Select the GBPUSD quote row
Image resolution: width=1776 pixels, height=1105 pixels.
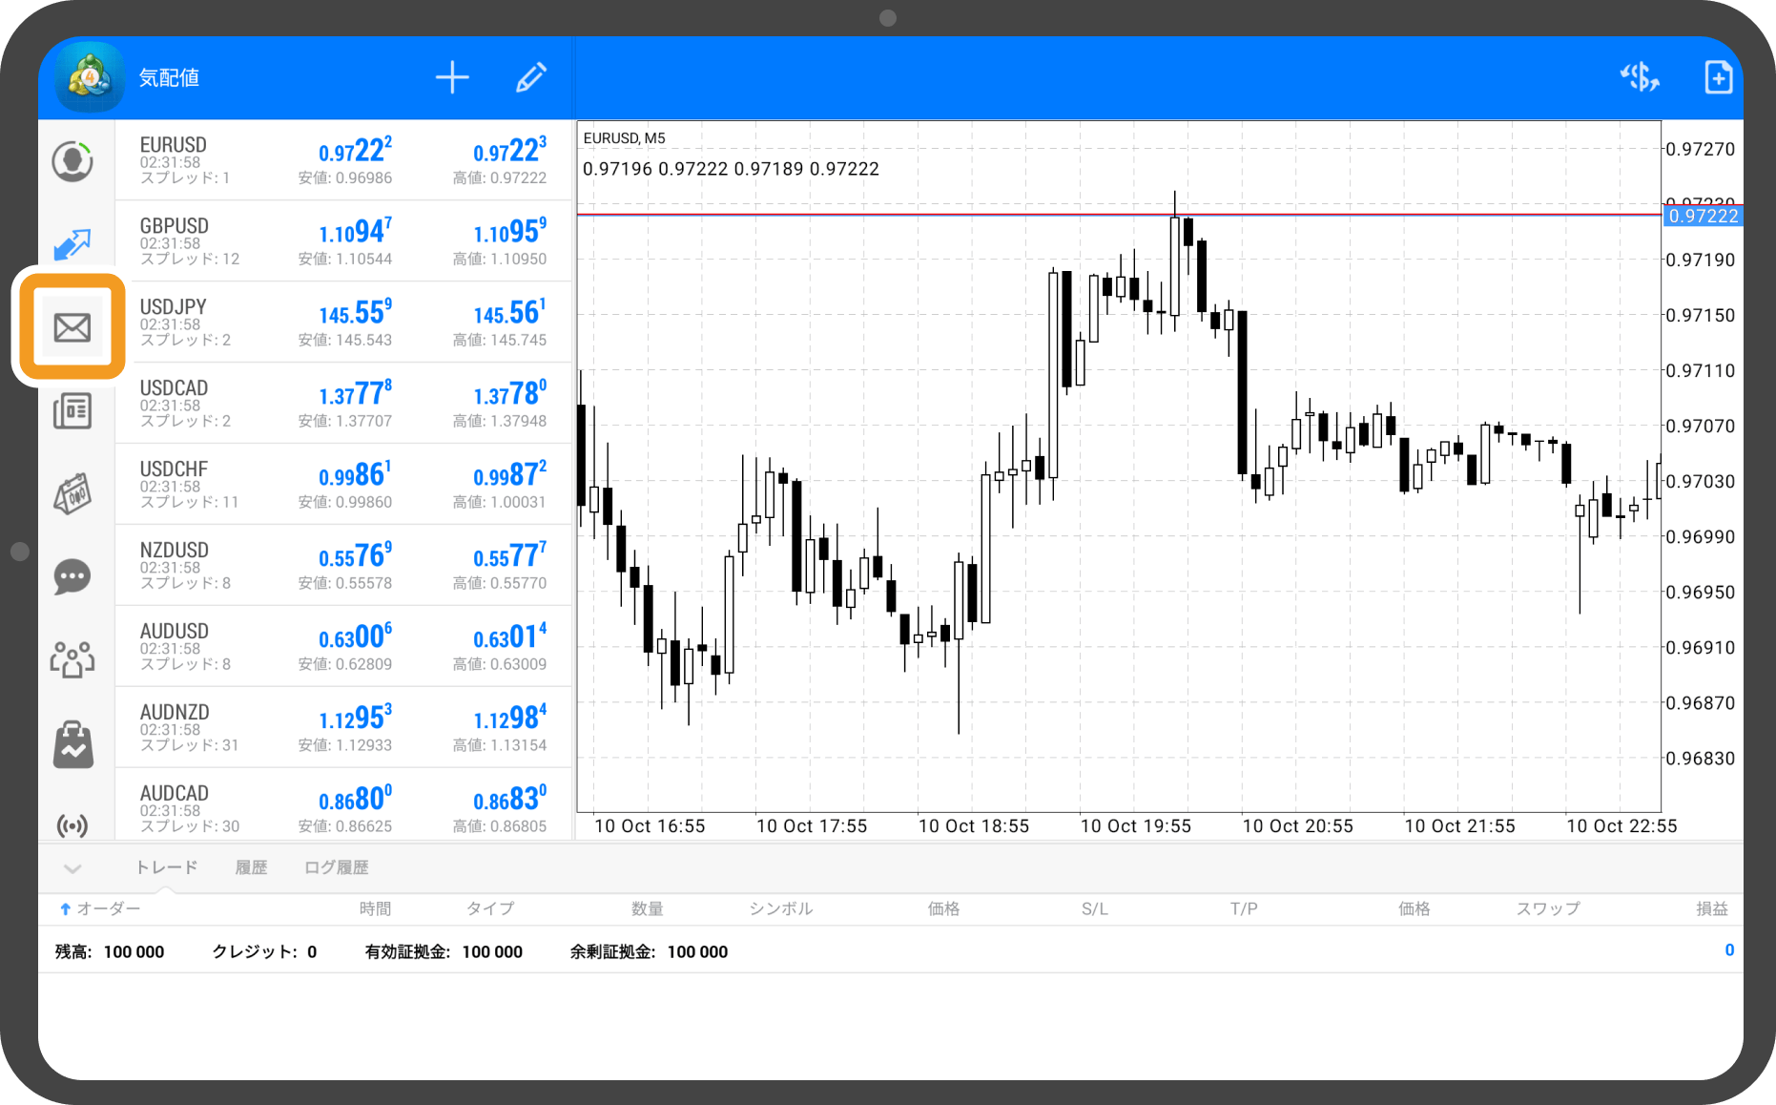pos(343,241)
